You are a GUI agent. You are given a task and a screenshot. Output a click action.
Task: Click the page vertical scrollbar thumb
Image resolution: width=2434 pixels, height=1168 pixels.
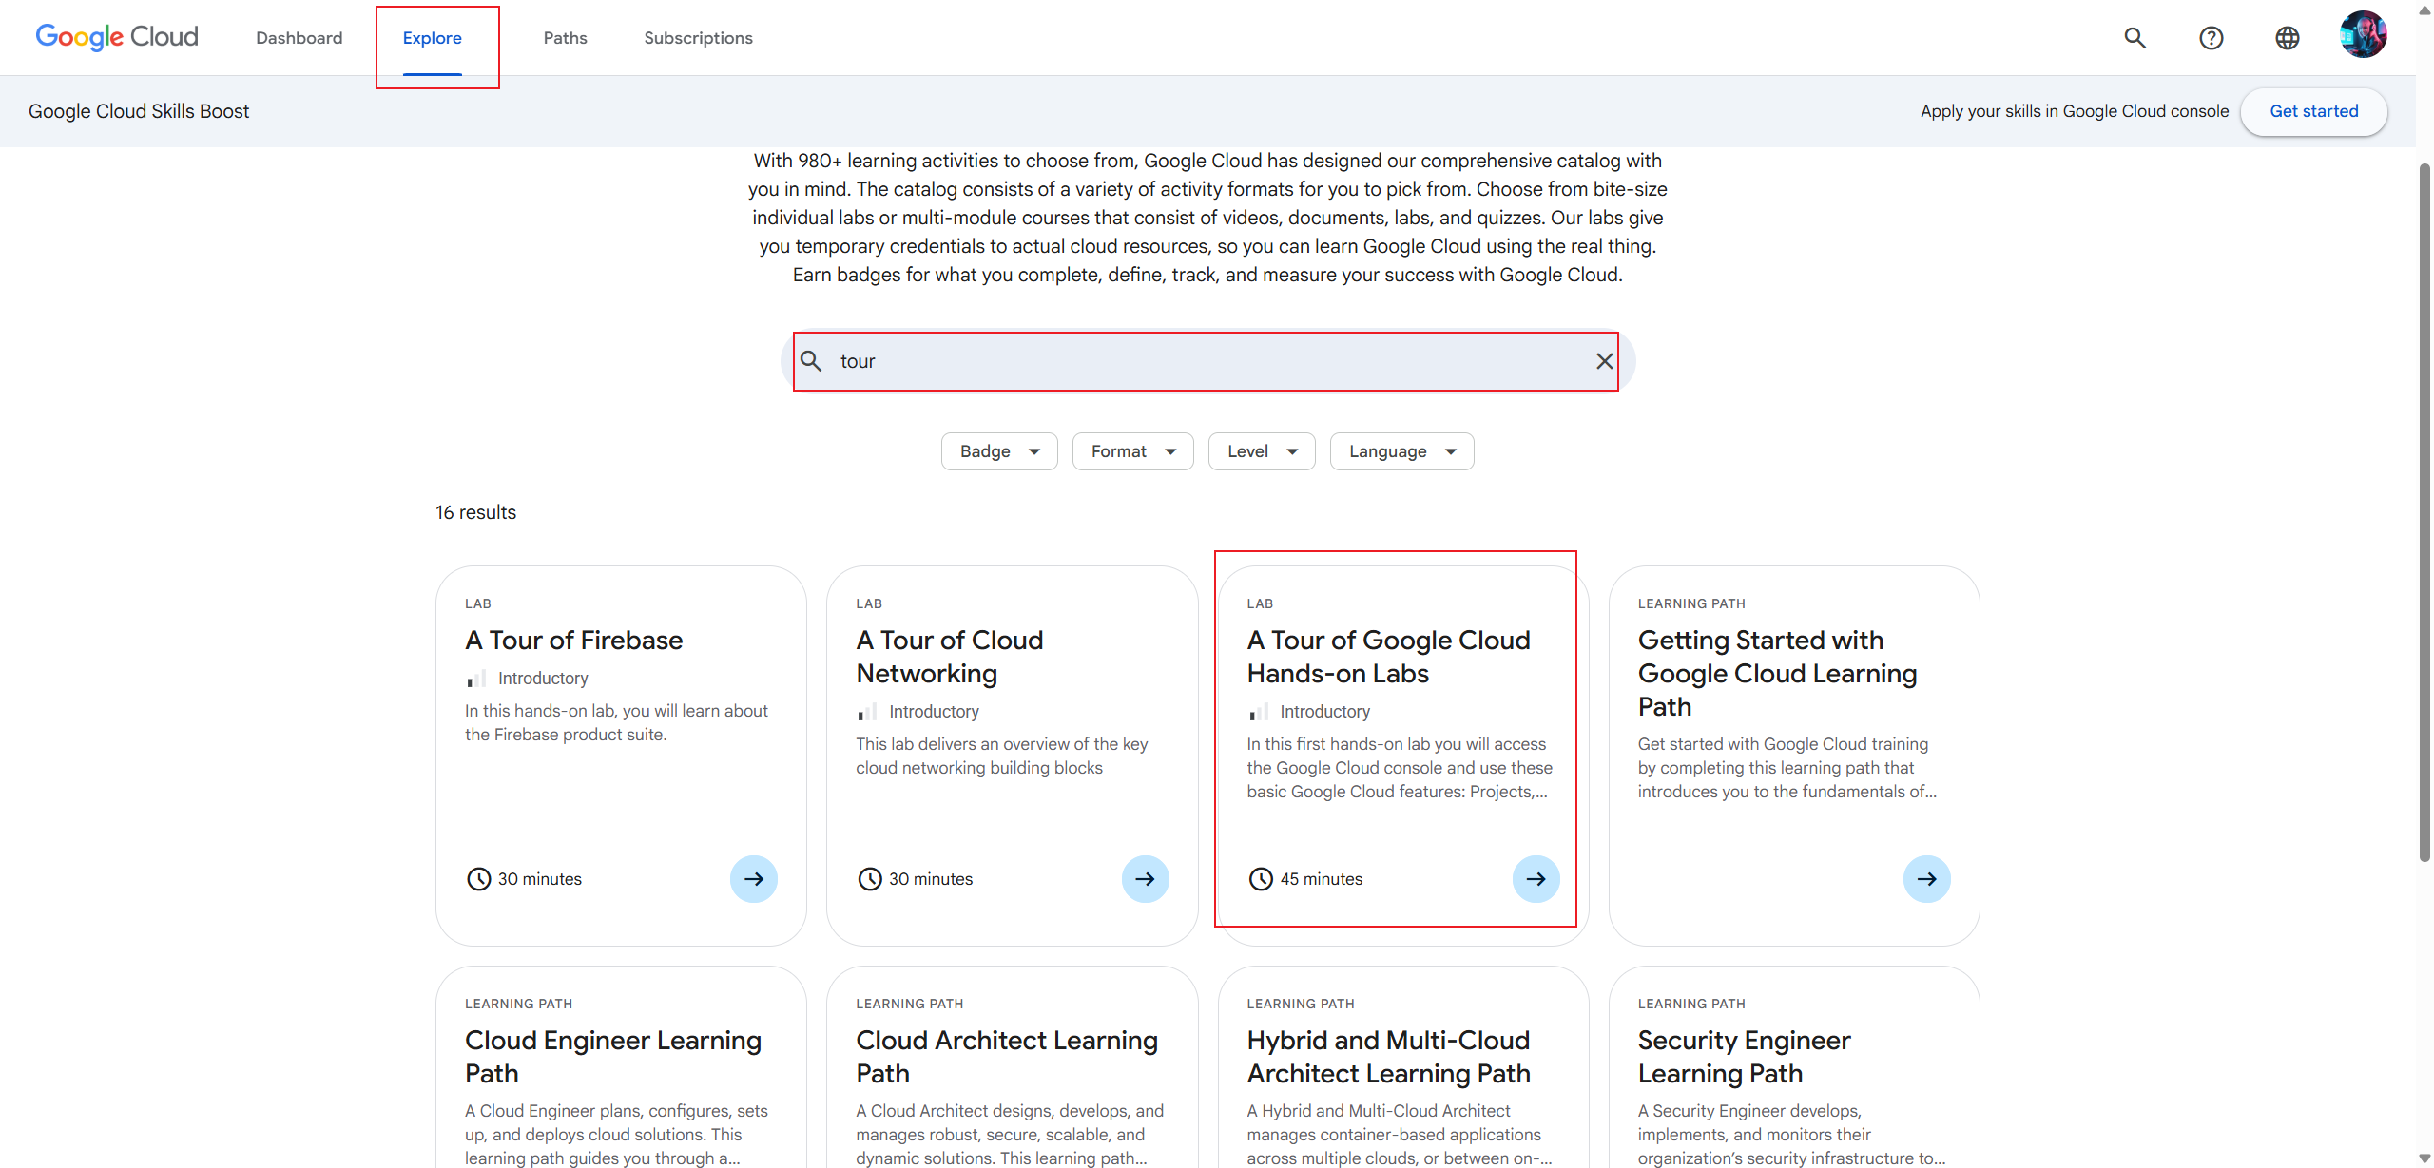(x=2424, y=513)
